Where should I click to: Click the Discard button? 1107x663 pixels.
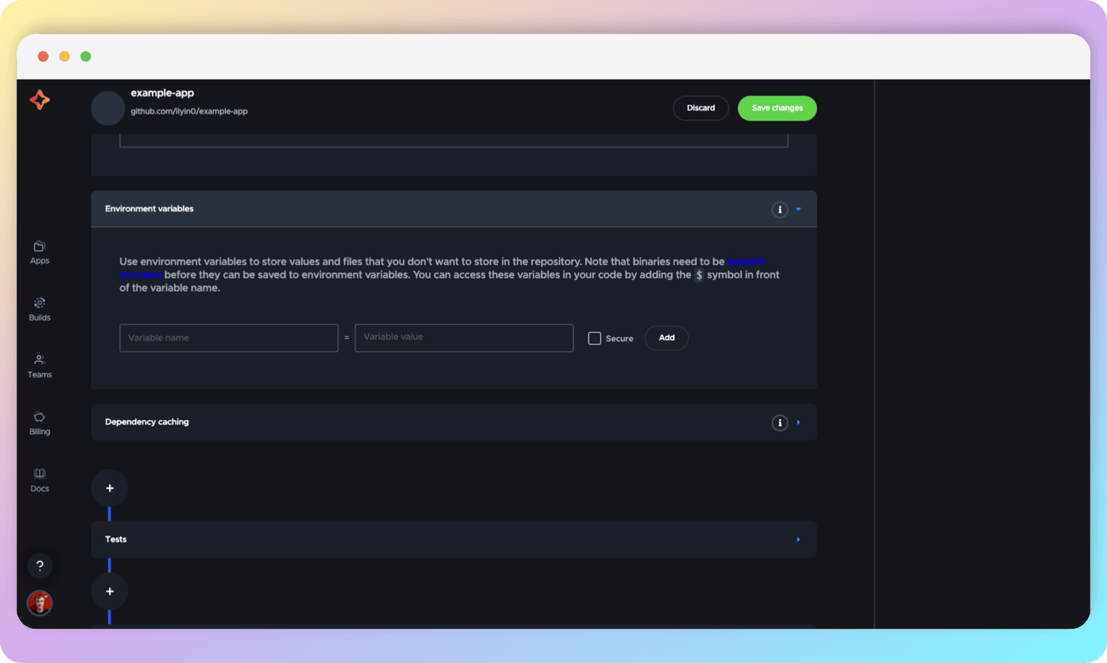[701, 108]
